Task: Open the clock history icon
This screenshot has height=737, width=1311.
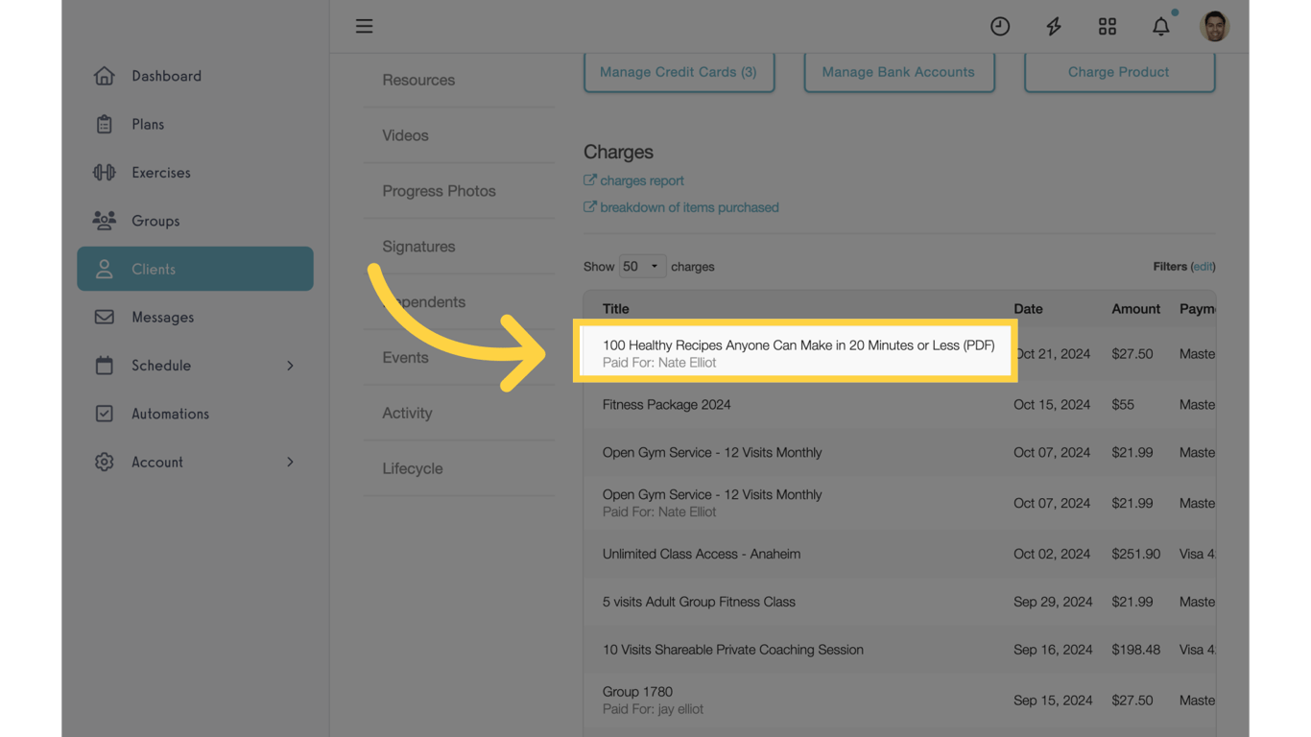Action: (1000, 26)
